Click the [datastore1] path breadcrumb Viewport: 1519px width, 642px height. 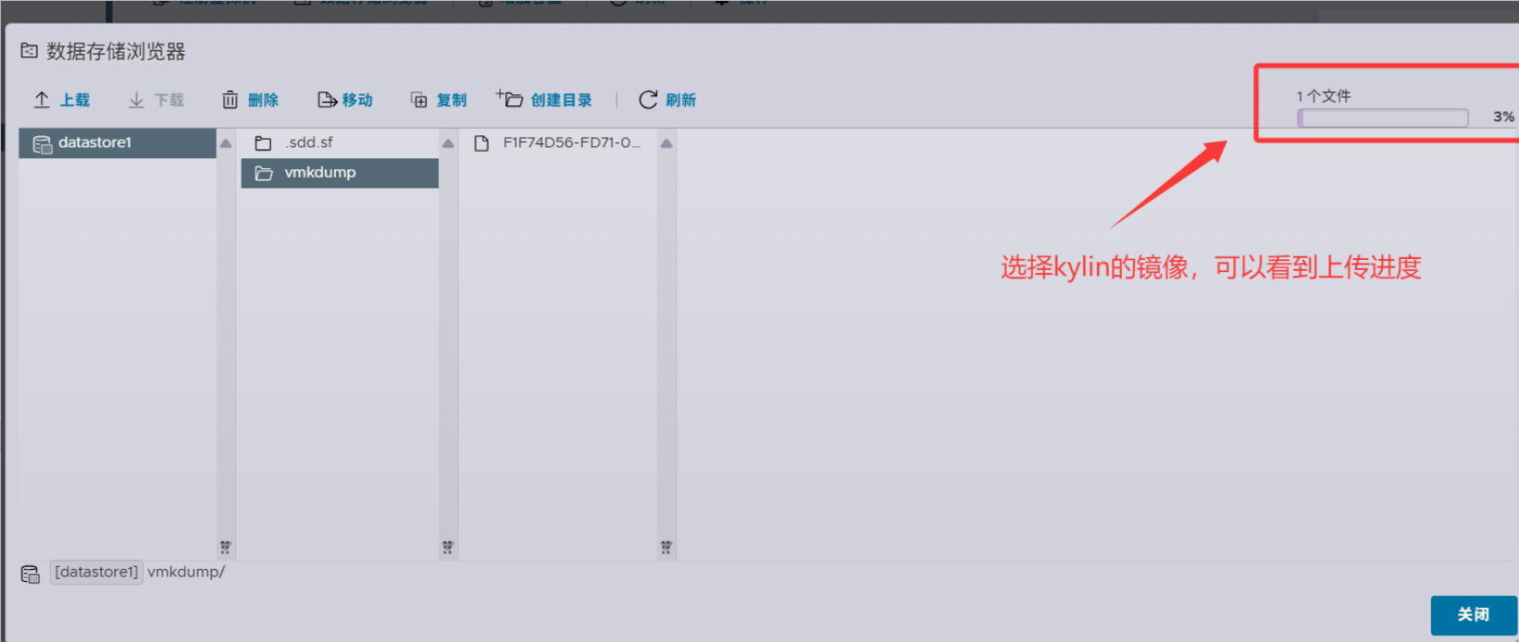pos(96,573)
